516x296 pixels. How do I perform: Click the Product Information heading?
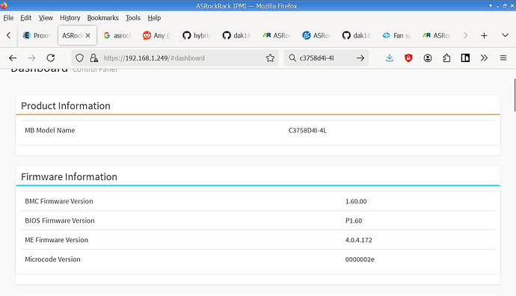pos(66,106)
